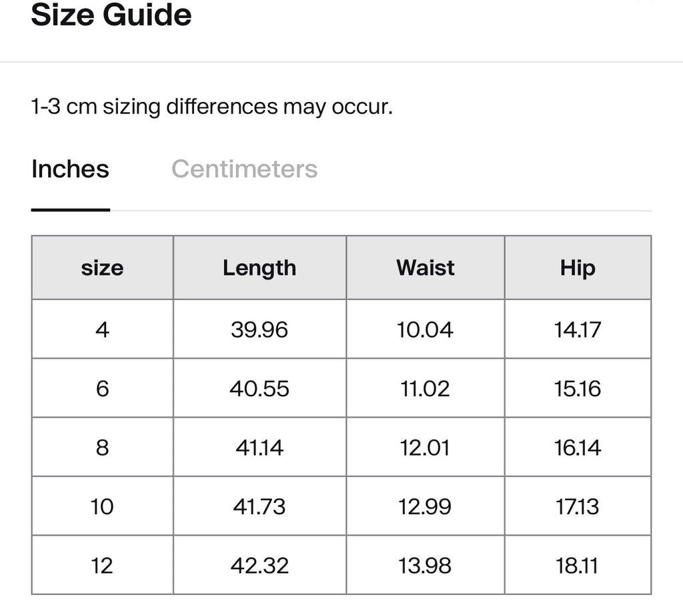Click hip value 18.11
The image size is (683, 609).
pos(578,566)
